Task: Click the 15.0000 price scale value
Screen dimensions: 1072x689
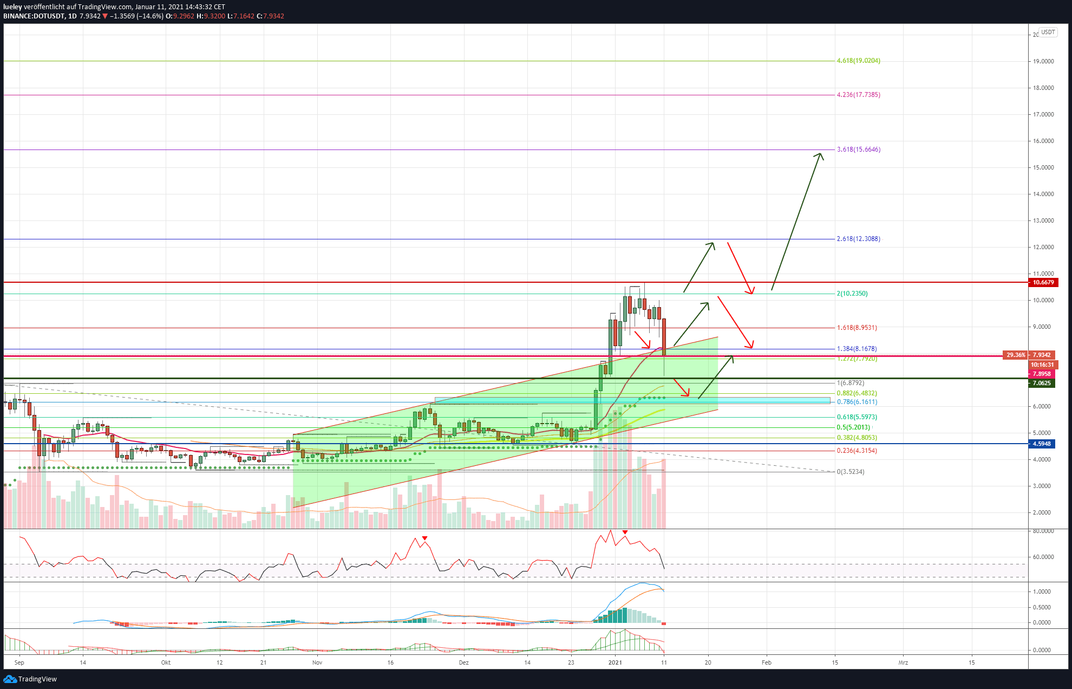Action: click(x=1043, y=167)
